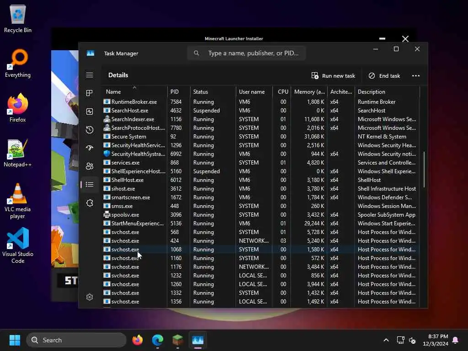This screenshot has height=351, width=468.
Task: Sort by the PID column header
Action: pos(179,91)
